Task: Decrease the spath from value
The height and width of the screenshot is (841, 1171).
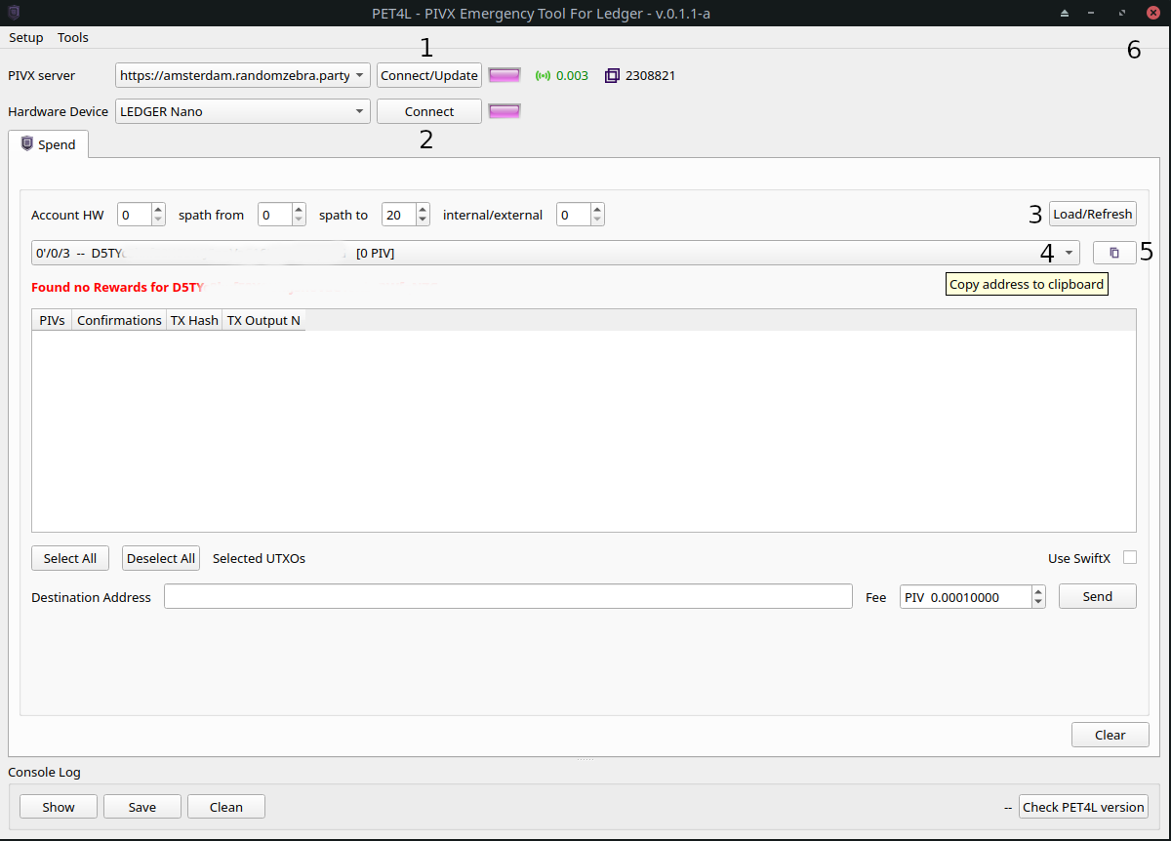Action: 299,220
